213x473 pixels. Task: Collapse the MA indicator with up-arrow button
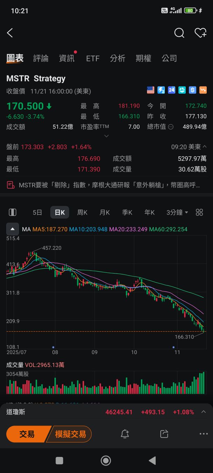coord(13,229)
